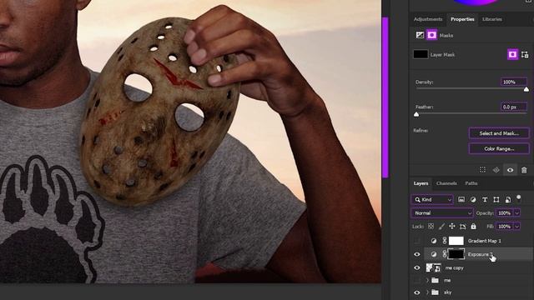The image size is (534, 300).
Task: Delete mask with the trash icon
Action: pos(524,170)
